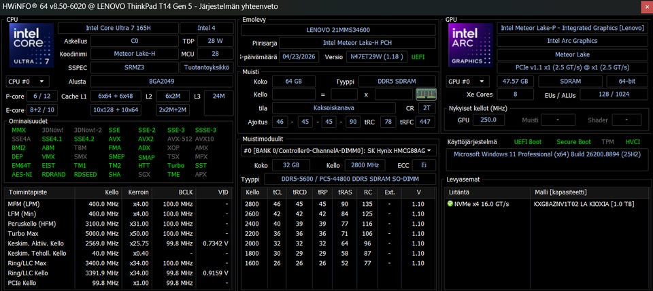
Task: Click the Intel Core Ultra 7 logo
Action: click(32, 45)
